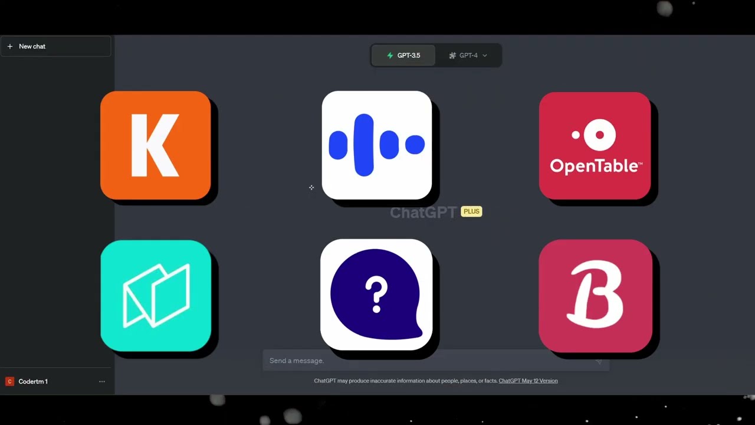755x425 pixels.
Task: Click the GPT-3.5 lightning bolt icon
Action: coord(390,55)
